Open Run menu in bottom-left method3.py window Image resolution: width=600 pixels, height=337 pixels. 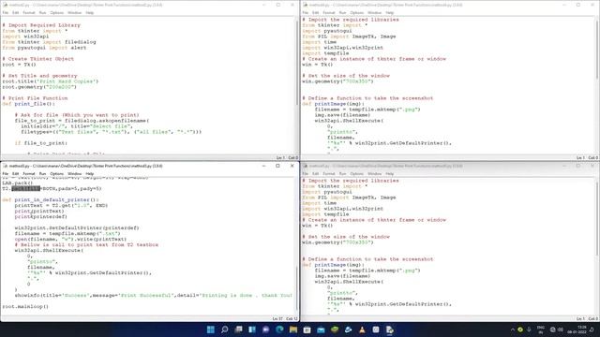pos(42,173)
